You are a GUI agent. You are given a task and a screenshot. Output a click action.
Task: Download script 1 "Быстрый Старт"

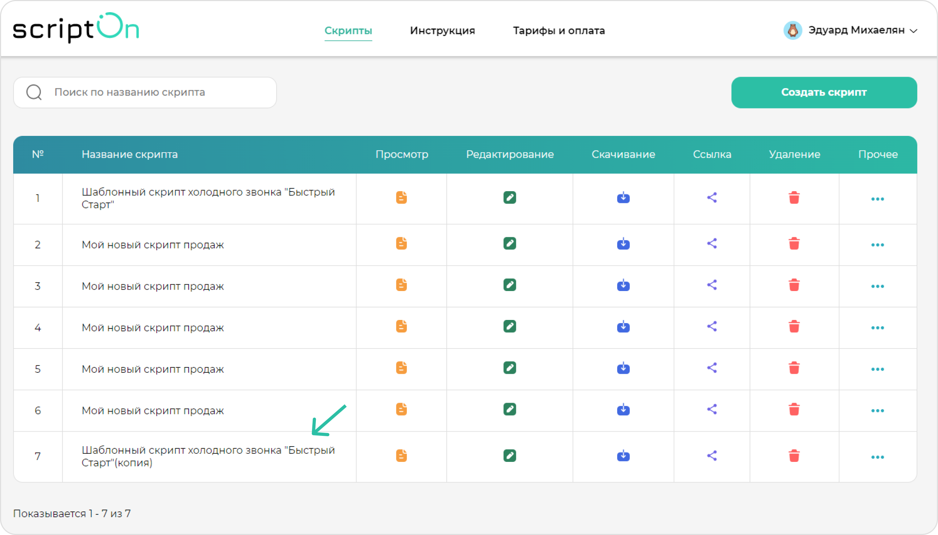tap(623, 198)
